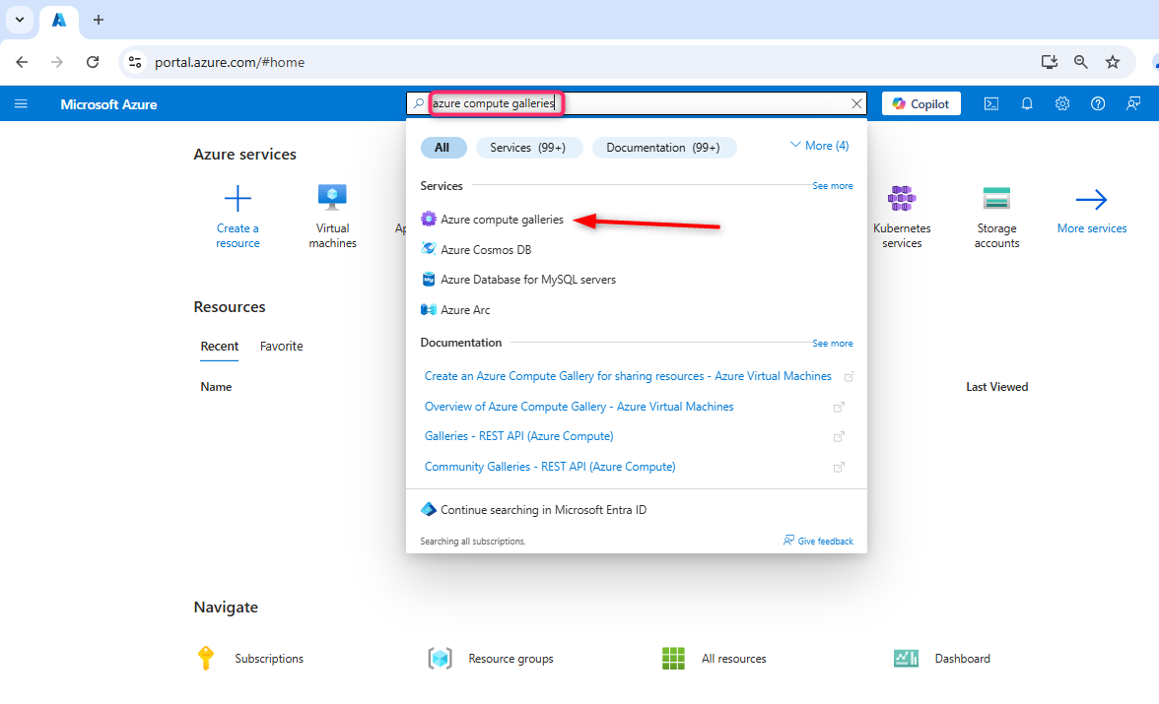Switch to the Recent resources tab

(x=220, y=346)
